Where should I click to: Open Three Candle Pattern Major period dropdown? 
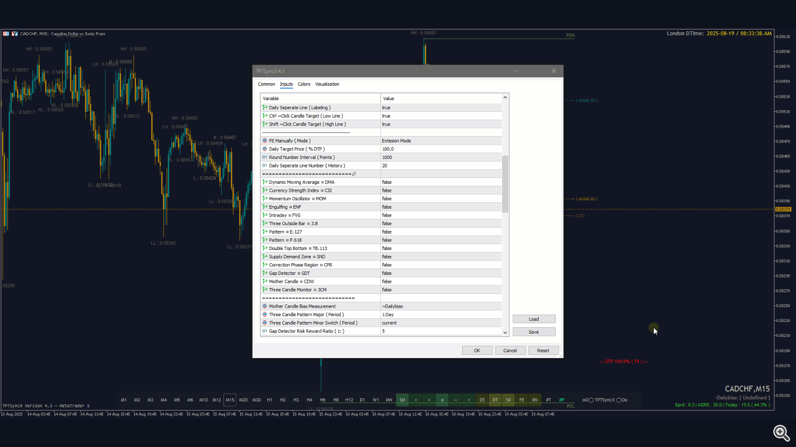[x=440, y=315]
